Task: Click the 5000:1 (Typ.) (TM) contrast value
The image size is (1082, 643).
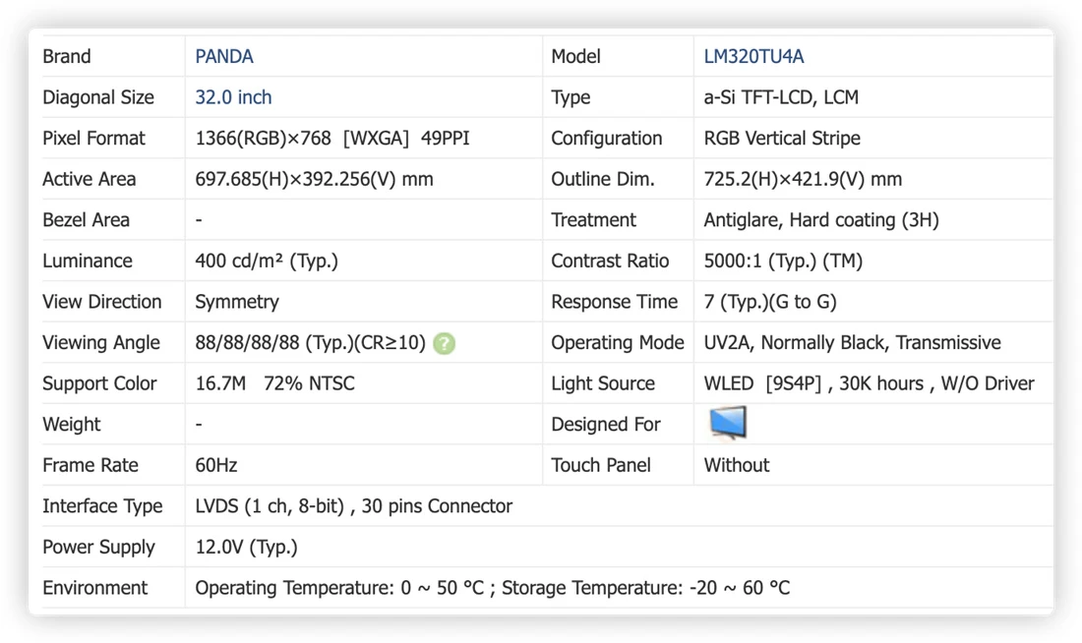Action: click(x=783, y=261)
